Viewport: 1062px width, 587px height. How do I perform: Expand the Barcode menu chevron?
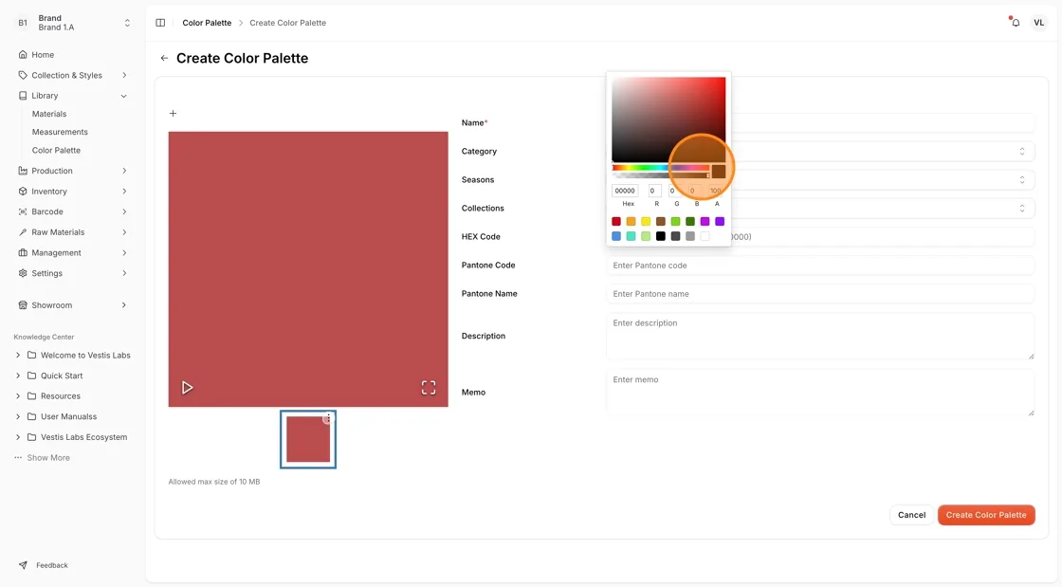124,211
